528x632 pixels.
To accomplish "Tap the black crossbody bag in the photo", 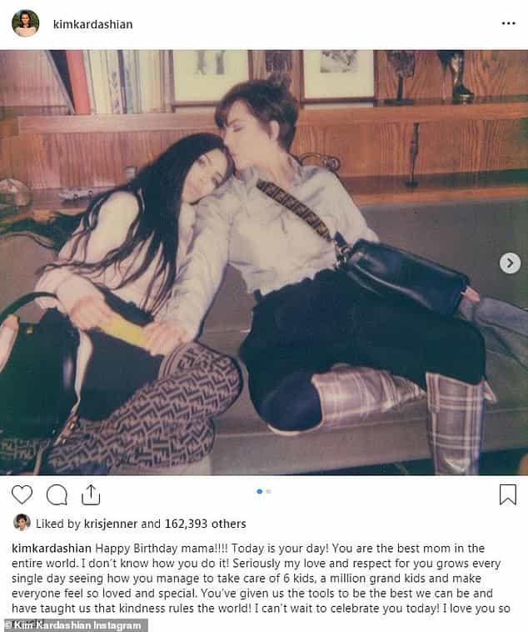I will [x=405, y=273].
